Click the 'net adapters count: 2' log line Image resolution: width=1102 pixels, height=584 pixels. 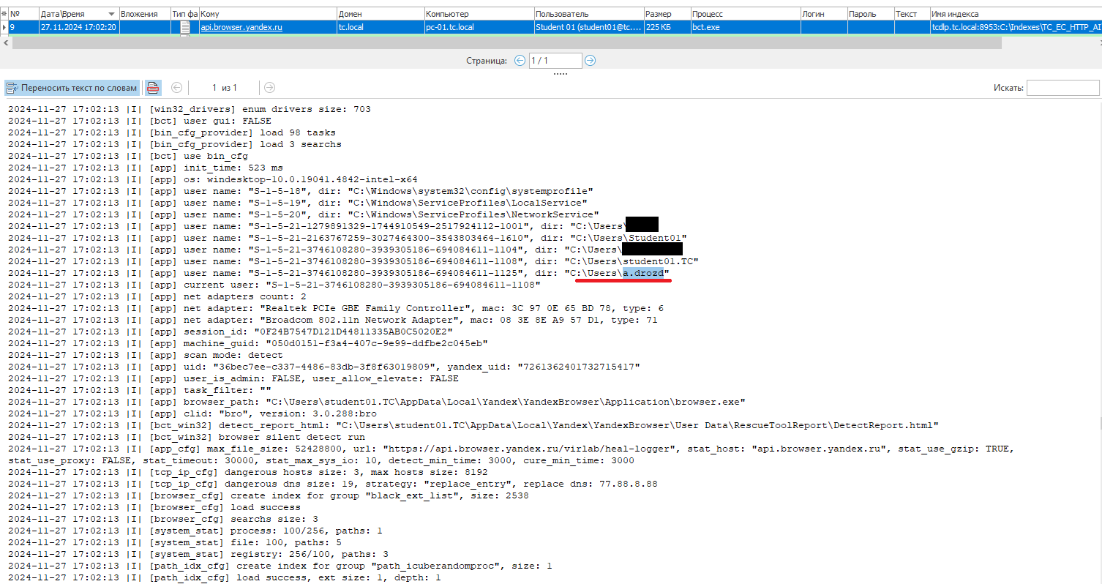(157, 296)
